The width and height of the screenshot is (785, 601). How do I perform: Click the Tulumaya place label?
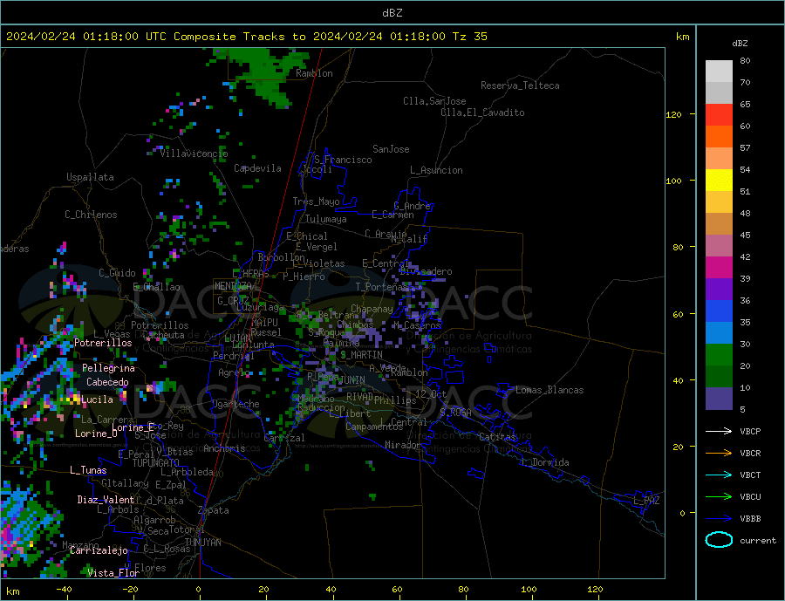[x=326, y=219]
